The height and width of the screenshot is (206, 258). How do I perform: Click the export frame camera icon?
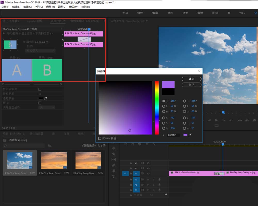click(255, 120)
